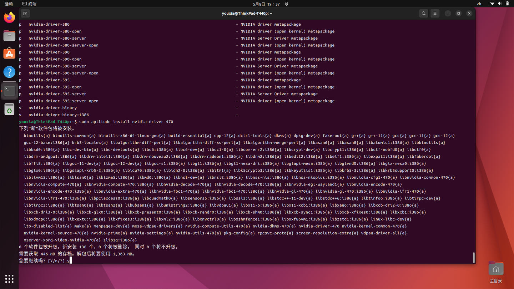Click nvidia-driver-590-server package name
Viewport: 514px width, 289px height.
(57, 66)
